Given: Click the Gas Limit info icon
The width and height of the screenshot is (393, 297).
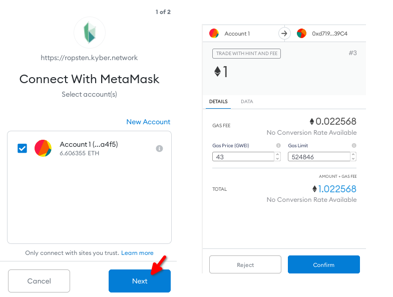Looking at the screenshot, I should click(x=354, y=146).
